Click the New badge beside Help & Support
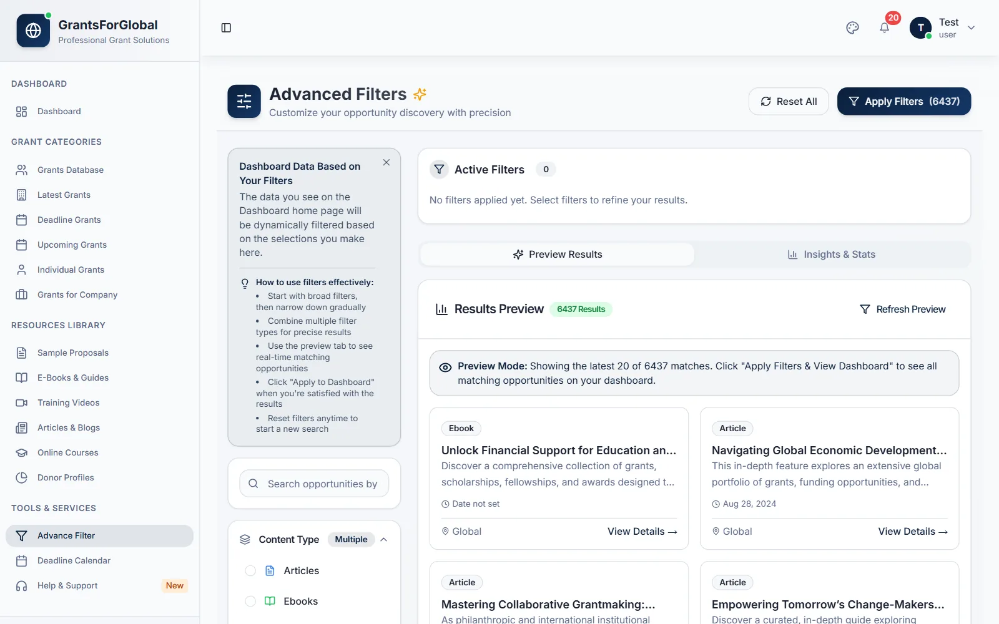The width and height of the screenshot is (999, 624). point(175,585)
